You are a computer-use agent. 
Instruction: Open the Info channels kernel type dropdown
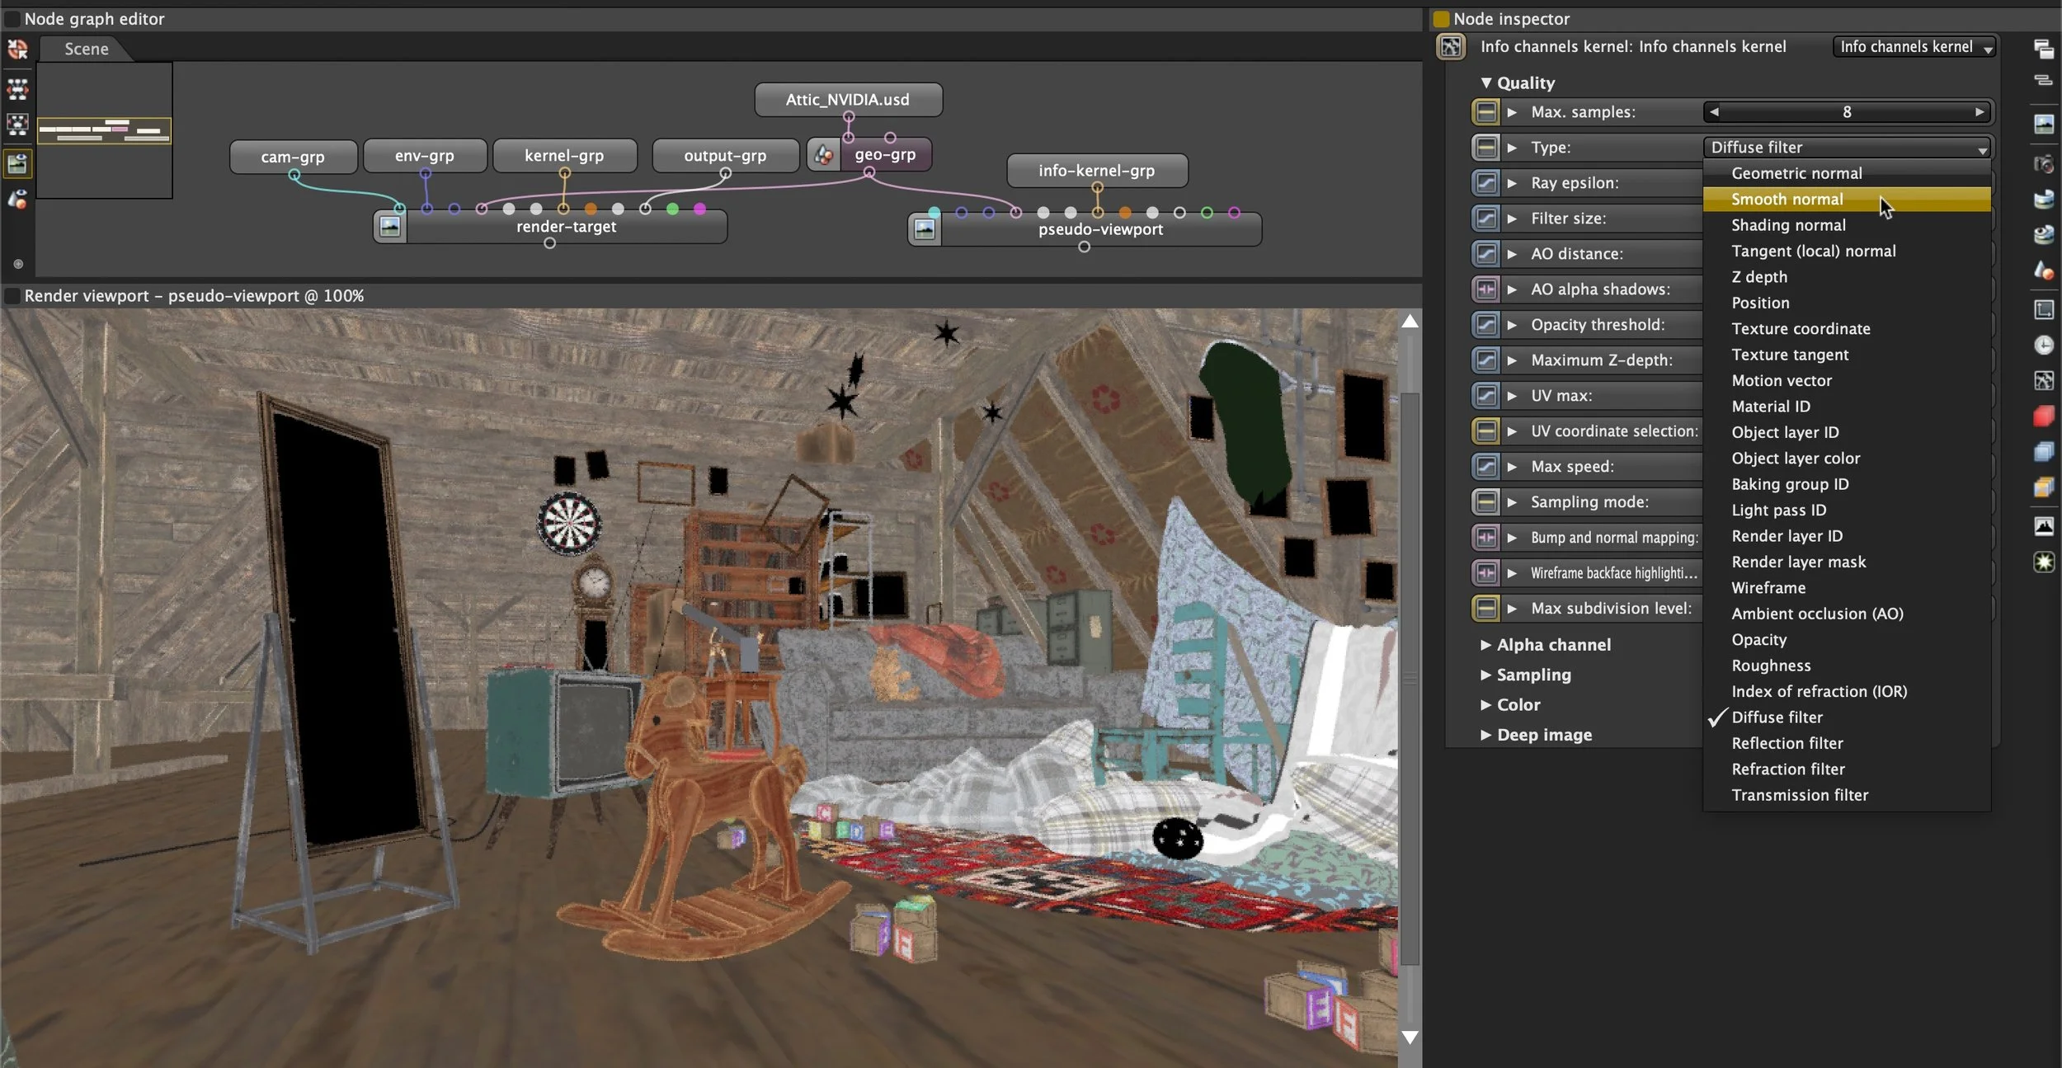pyautogui.click(x=1914, y=47)
